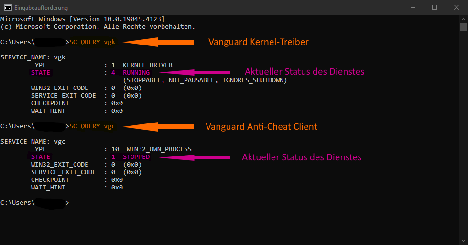Click the STOPPABLE, NOT_PAUSABLE, IGNORES_SHUTDOWN line
Image resolution: width=468 pixels, height=245 pixels.
pyautogui.click(x=205, y=80)
